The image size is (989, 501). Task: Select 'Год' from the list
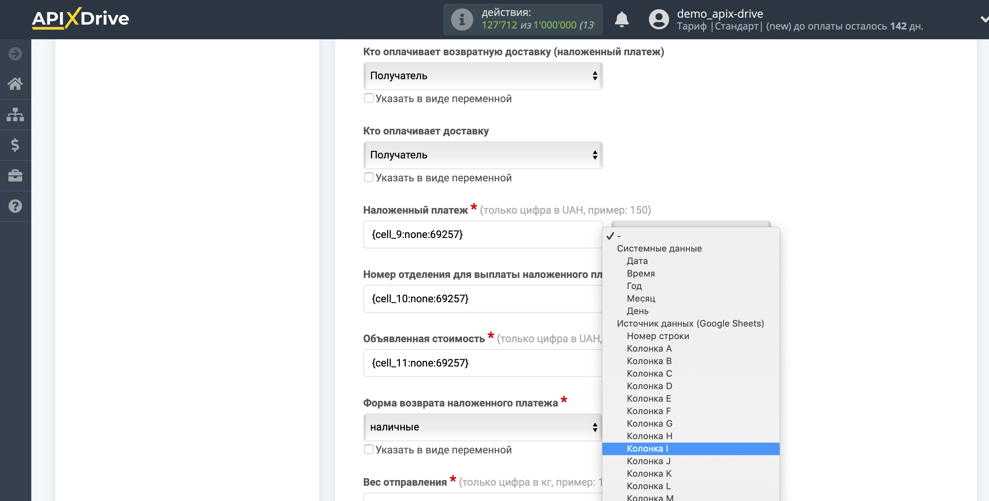click(691, 286)
